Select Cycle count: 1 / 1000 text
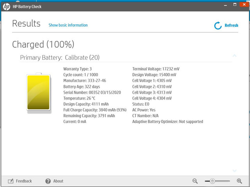 pos(81,75)
